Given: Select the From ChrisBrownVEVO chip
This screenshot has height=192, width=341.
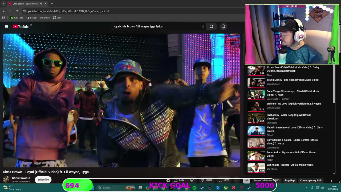Looking at the screenshot, I should coord(266,181).
